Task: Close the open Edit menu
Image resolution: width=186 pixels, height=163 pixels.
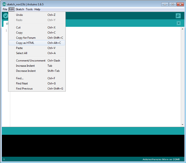Action: coord(11,9)
